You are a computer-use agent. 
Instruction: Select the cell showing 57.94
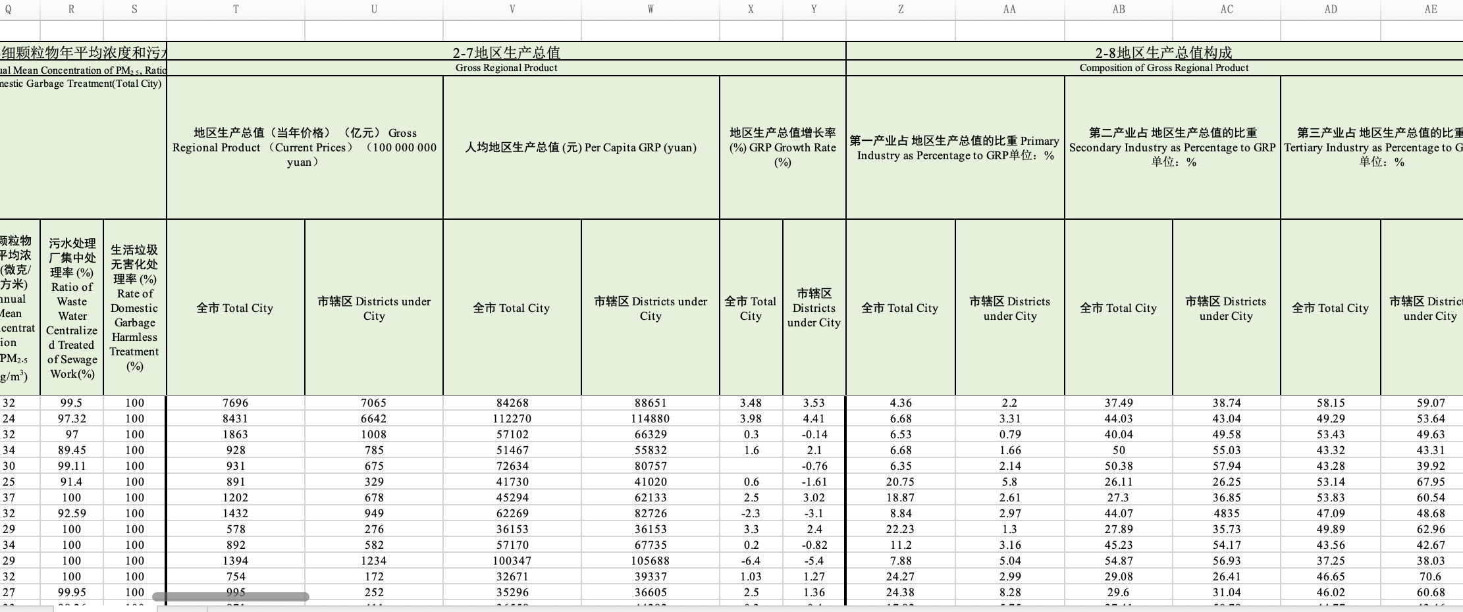click(1227, 466)
